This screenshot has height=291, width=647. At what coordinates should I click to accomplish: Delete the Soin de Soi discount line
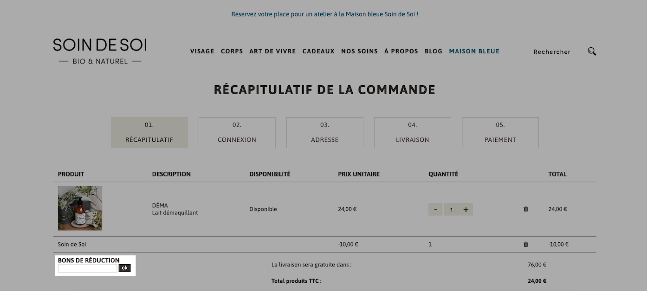[x=526, y=244]
